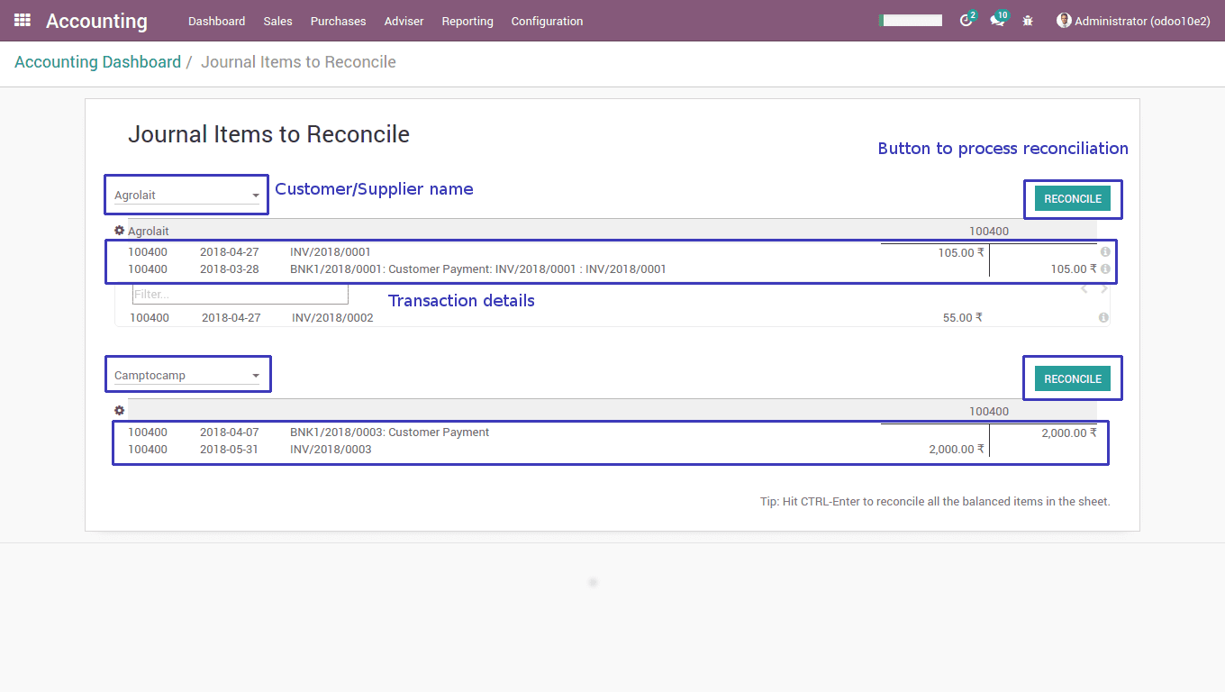Click Reconcile button for Agrolait
1225x692 pixels.
click(1072, 199)
